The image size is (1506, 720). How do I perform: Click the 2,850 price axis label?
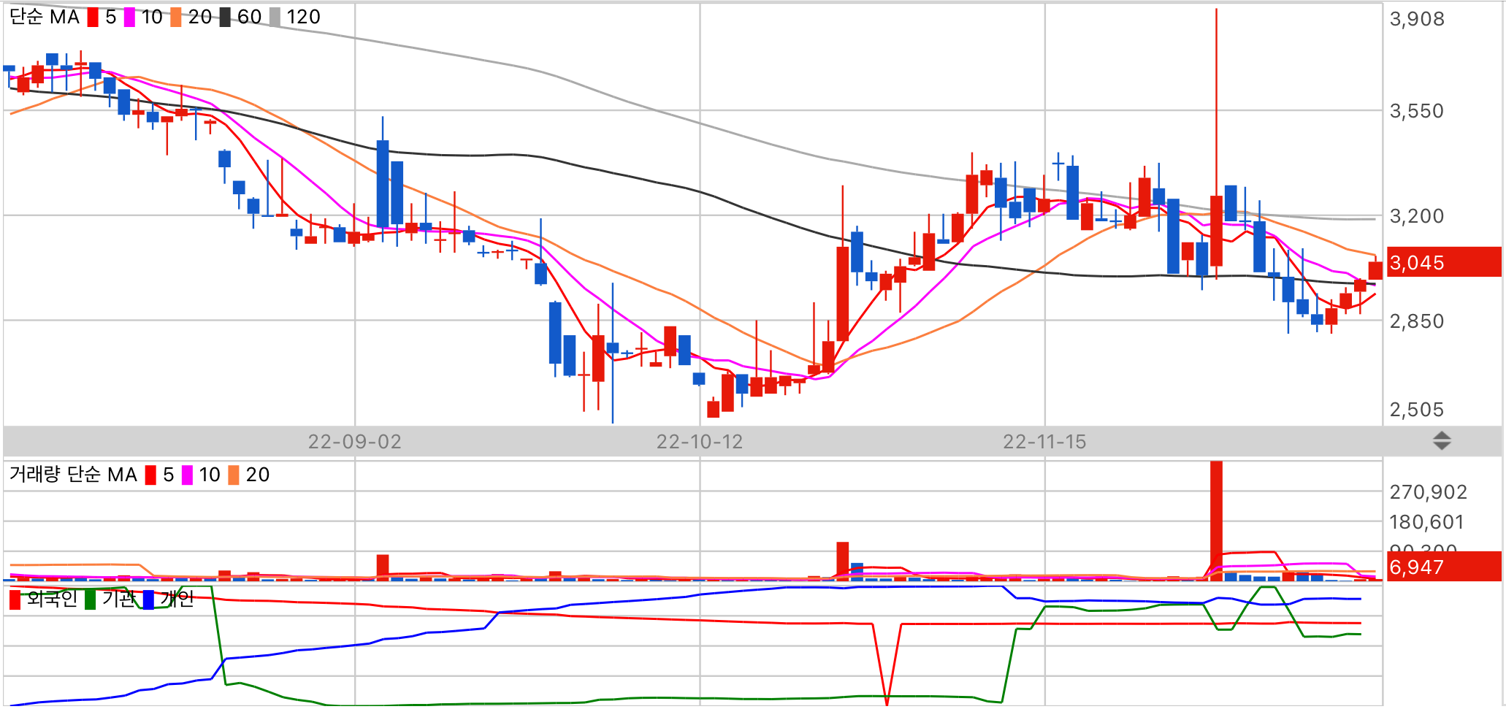[1417, 321]
